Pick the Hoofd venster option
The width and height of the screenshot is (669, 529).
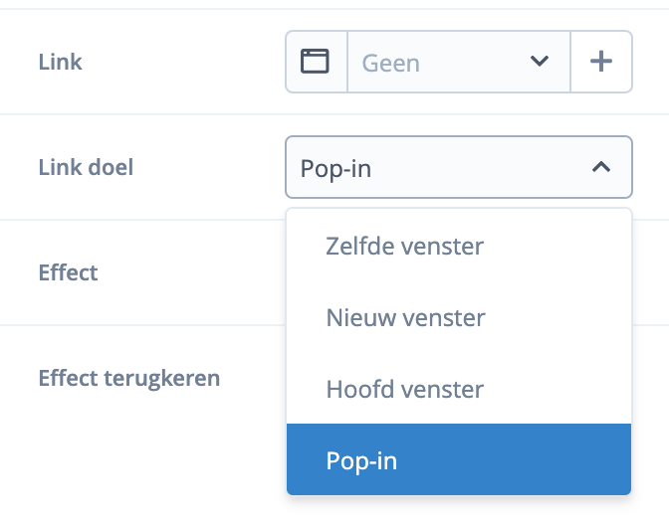(404, 389)
